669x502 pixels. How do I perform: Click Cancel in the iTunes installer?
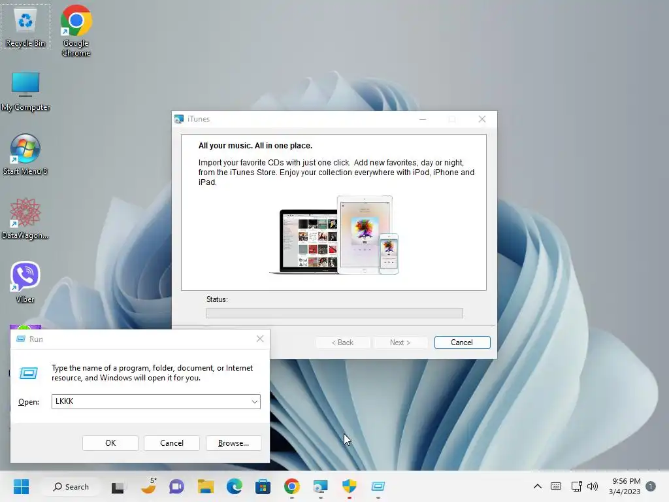coord(462,343)
